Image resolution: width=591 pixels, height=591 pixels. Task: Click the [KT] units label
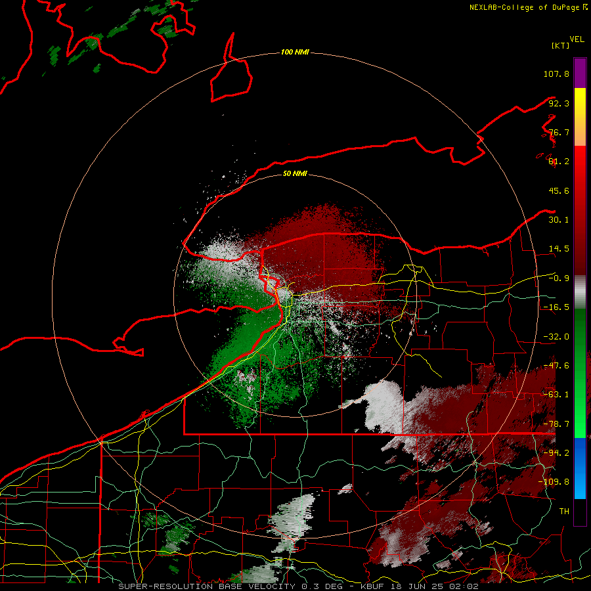pyautogui.click(x=561, y=45)
